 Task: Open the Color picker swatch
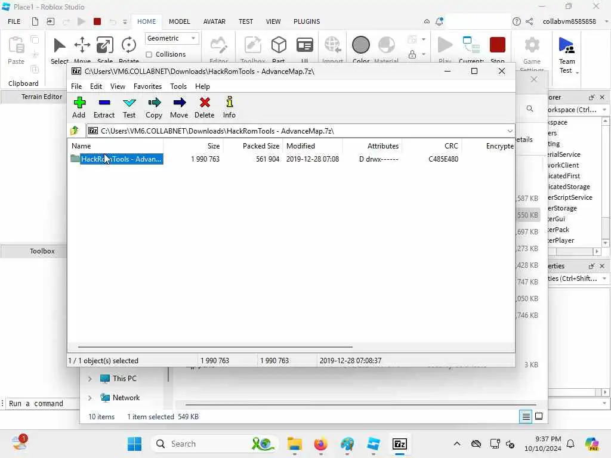coord(361,45)
